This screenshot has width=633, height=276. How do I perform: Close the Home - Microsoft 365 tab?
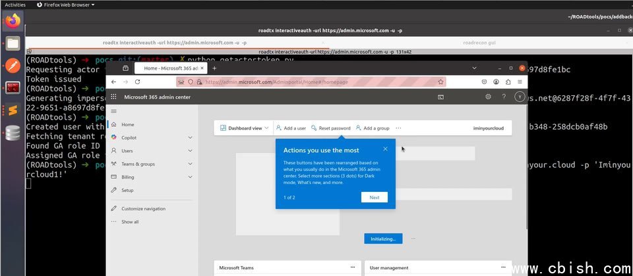(203, 68)
